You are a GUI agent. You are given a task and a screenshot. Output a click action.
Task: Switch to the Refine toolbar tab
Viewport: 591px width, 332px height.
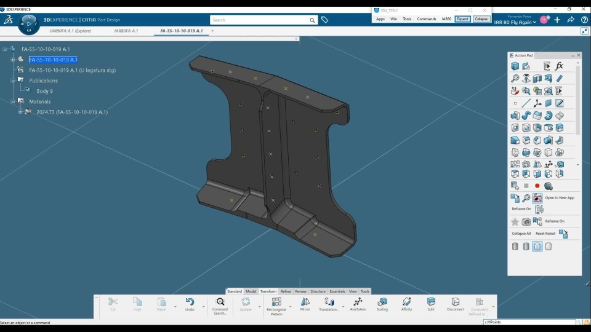point(286,291)
